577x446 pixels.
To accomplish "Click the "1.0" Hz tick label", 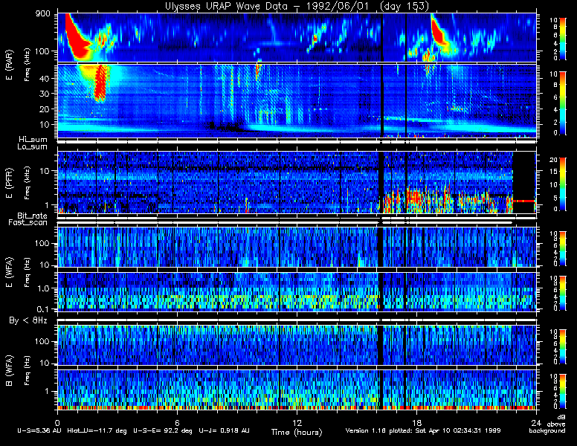I will pos(42,289).
